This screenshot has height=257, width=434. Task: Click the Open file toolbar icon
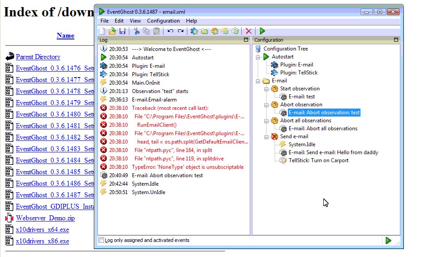[112, 31]
